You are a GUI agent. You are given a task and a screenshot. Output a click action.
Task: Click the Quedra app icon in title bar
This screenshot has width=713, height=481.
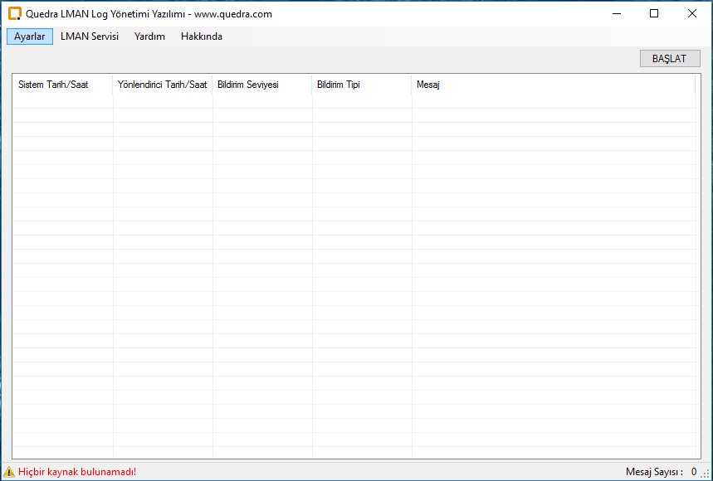[x=14, y=13]
